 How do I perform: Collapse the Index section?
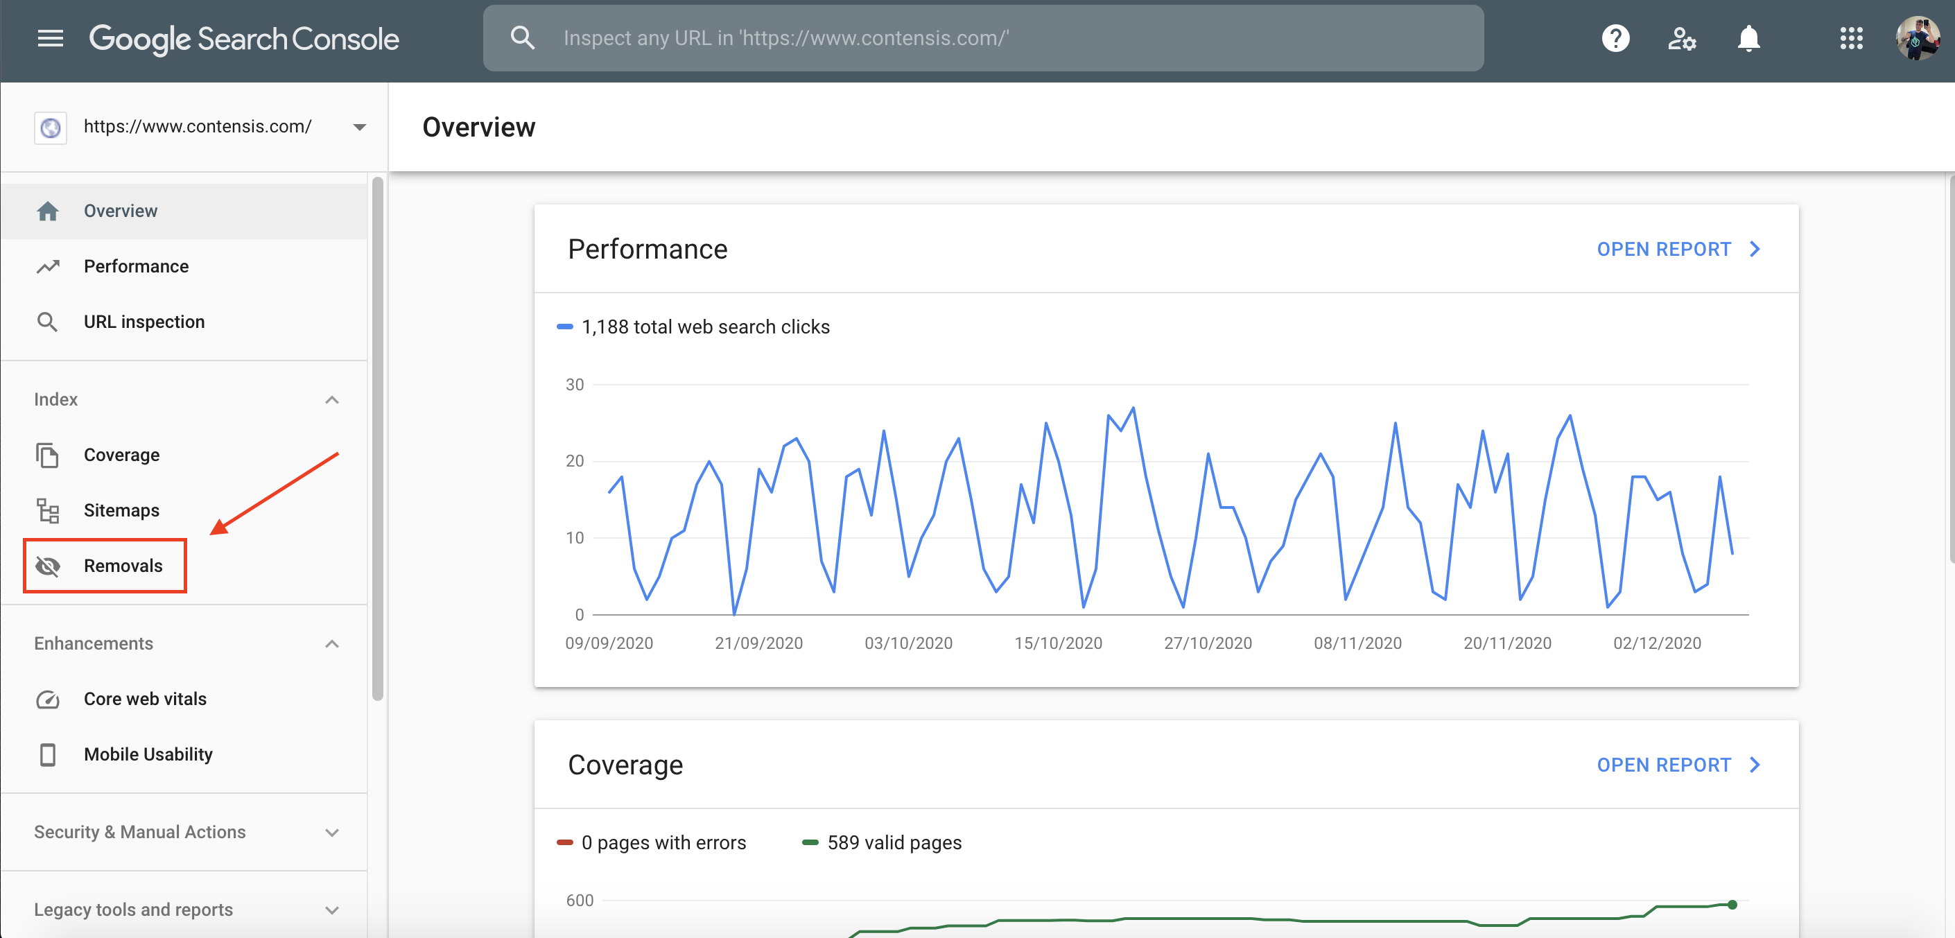coord(331,399)
